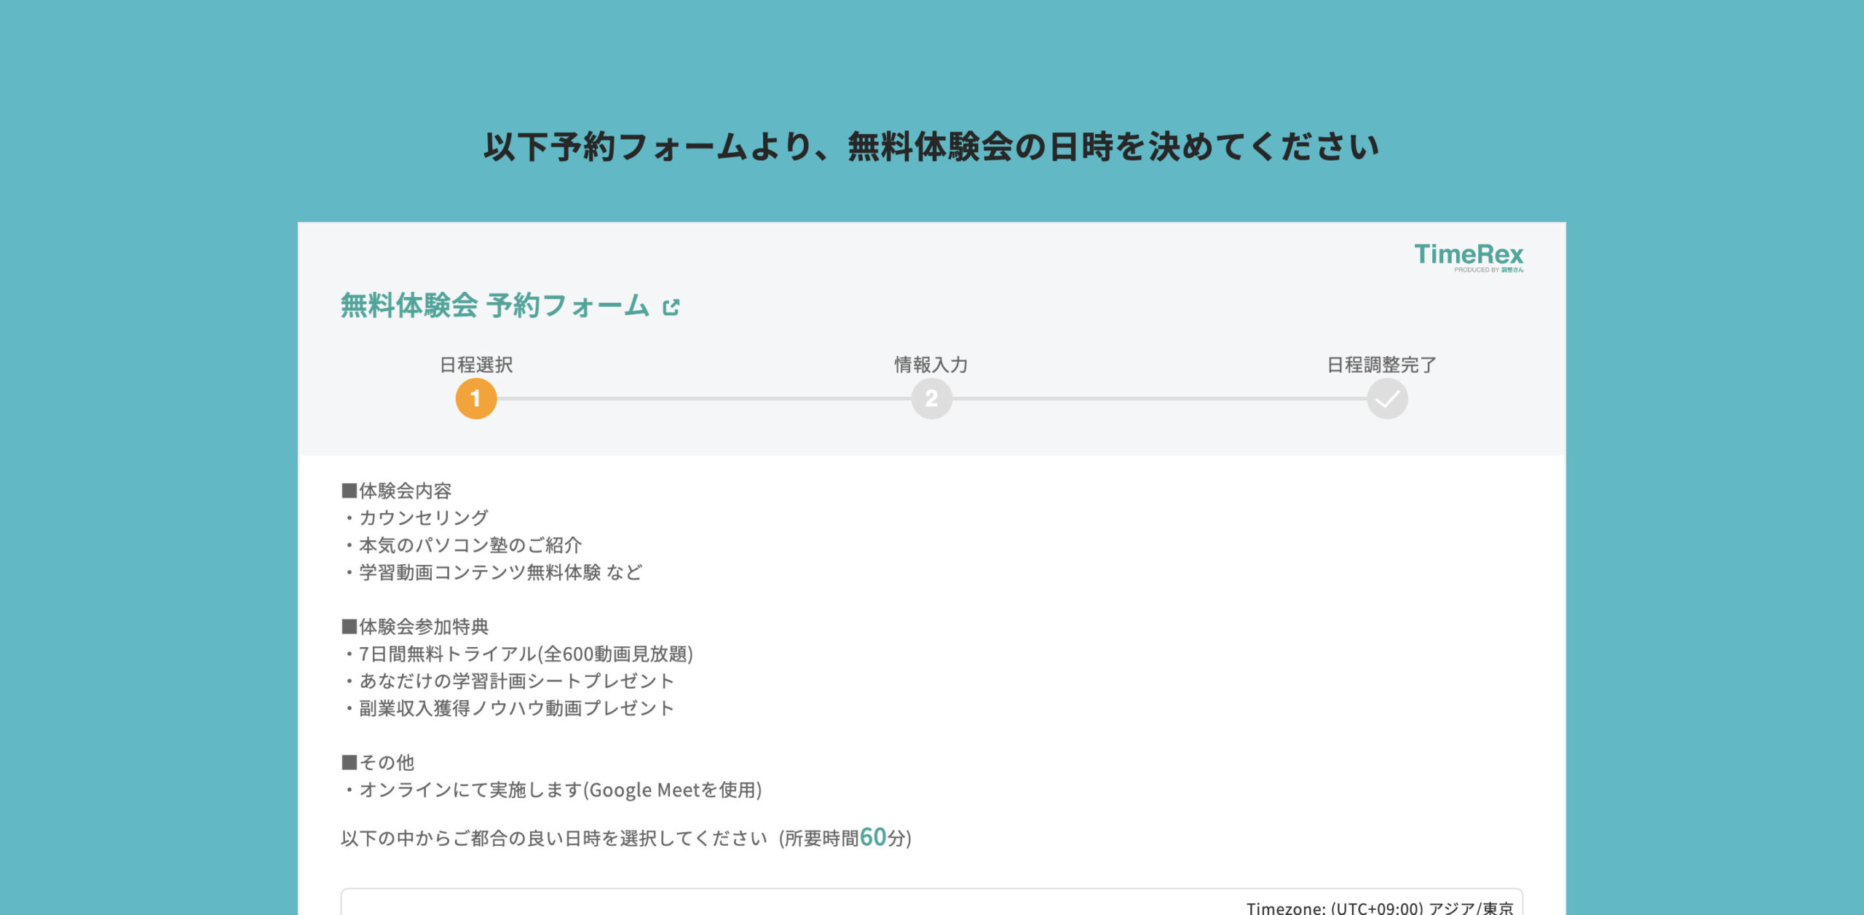Viewport: 1864px width, 915px height.
Task: Click the ■体験会内容 heading
Action: tap(396, 491)
